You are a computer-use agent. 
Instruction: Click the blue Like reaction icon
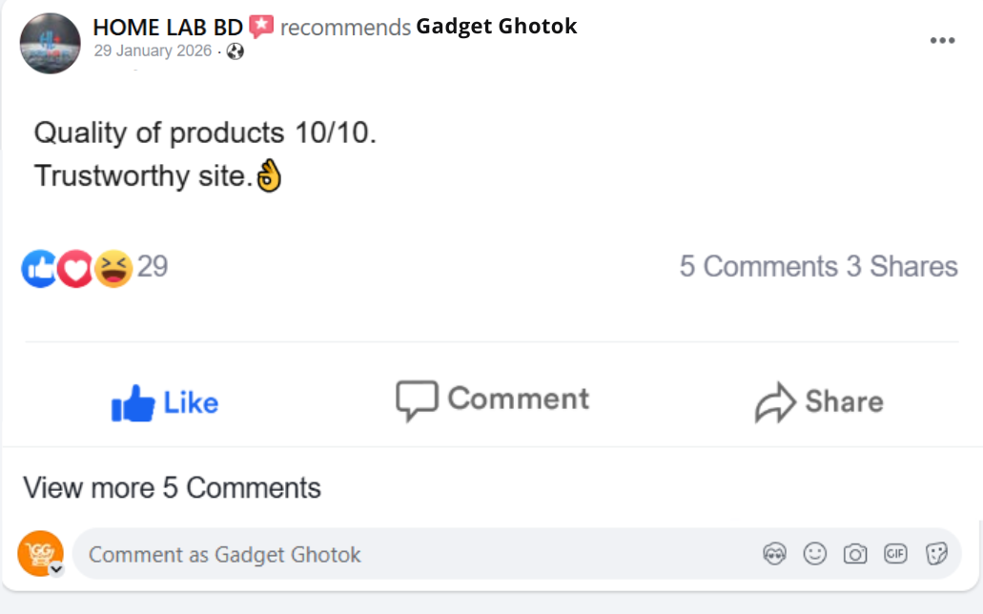39,269
